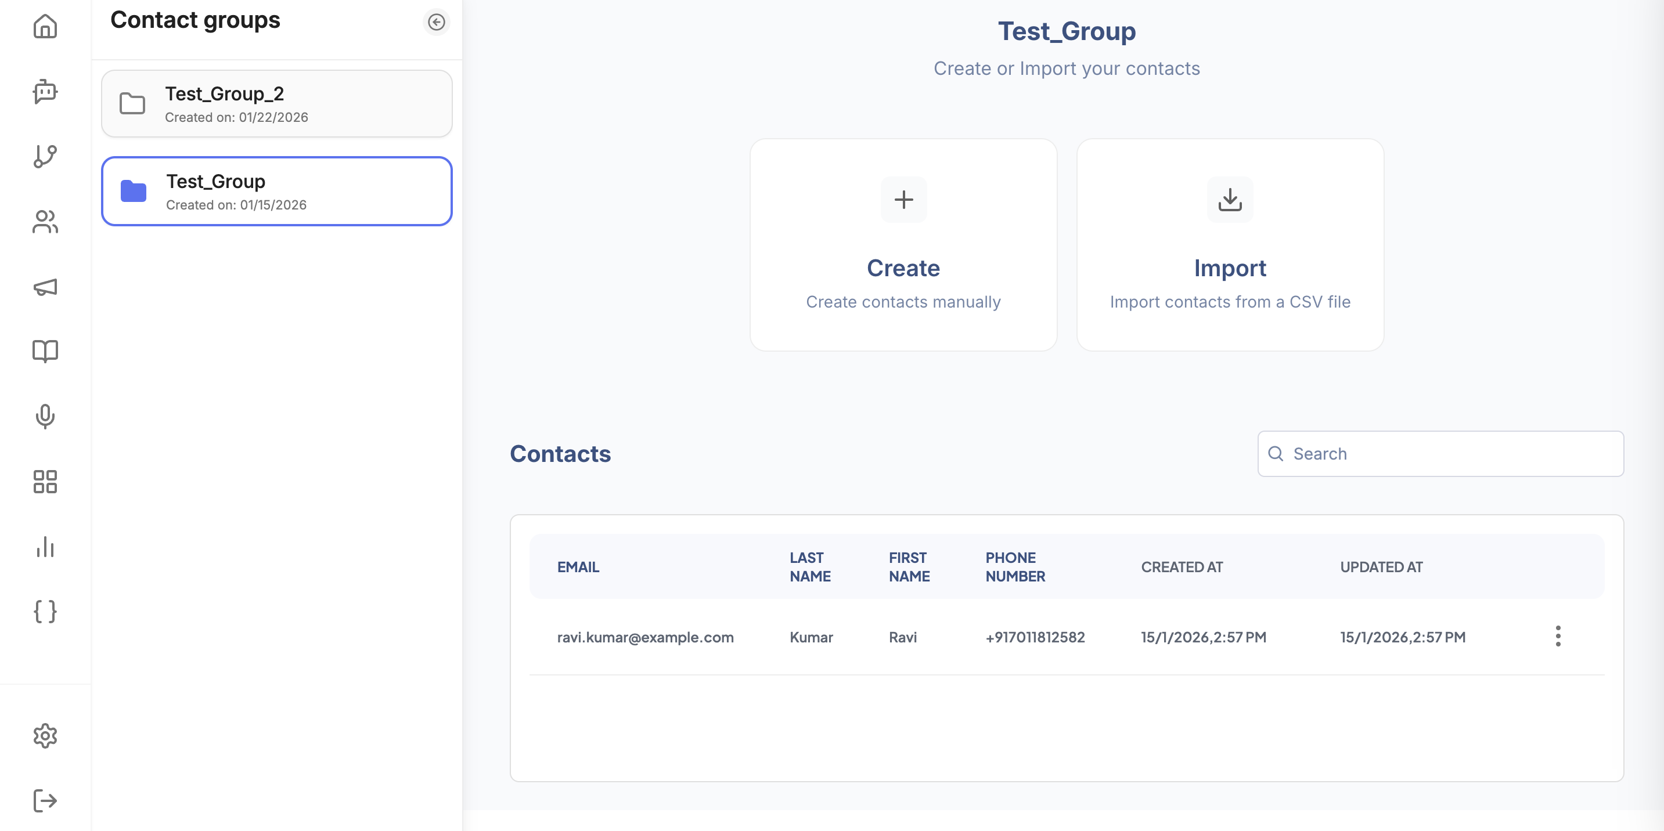This screenshot has height=831, width=1664.
Task: Select the chatbot conversations icon
Action: click(x=45, y=92)
